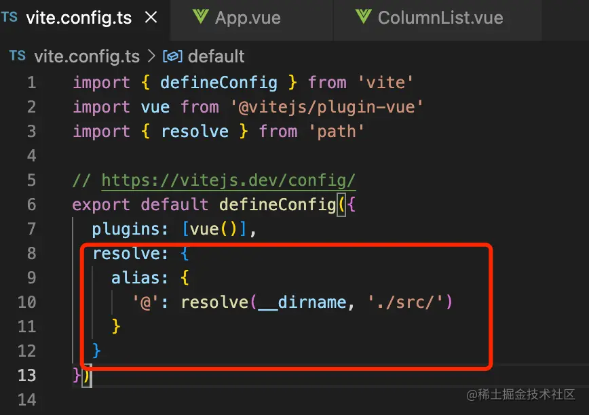Click 'resolve:' key on line 8

[x=130, y=254]
